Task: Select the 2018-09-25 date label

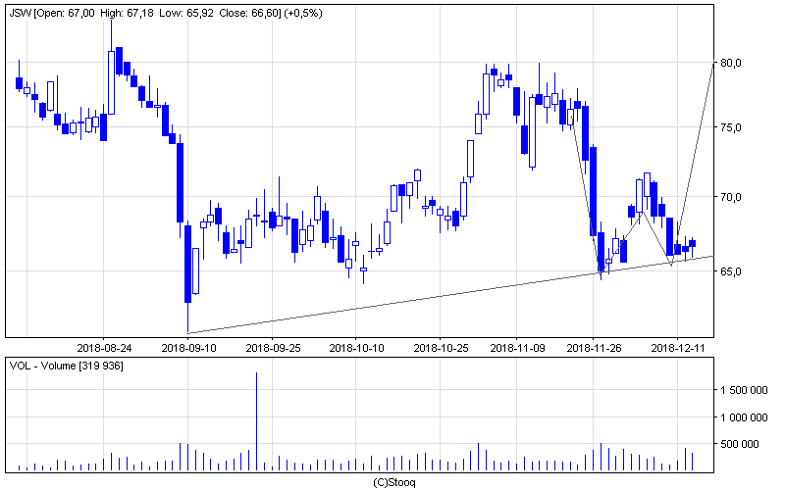Action: (x=273, y=348)
